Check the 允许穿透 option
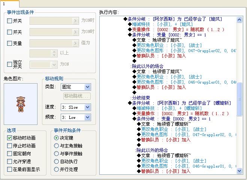The width and height of the screenshot is (247, 180). pos(10,161)
